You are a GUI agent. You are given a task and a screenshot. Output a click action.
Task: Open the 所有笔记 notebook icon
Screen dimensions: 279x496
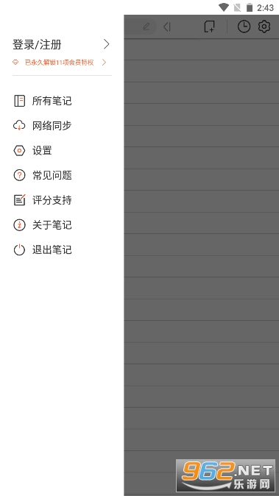click(19, 101)
